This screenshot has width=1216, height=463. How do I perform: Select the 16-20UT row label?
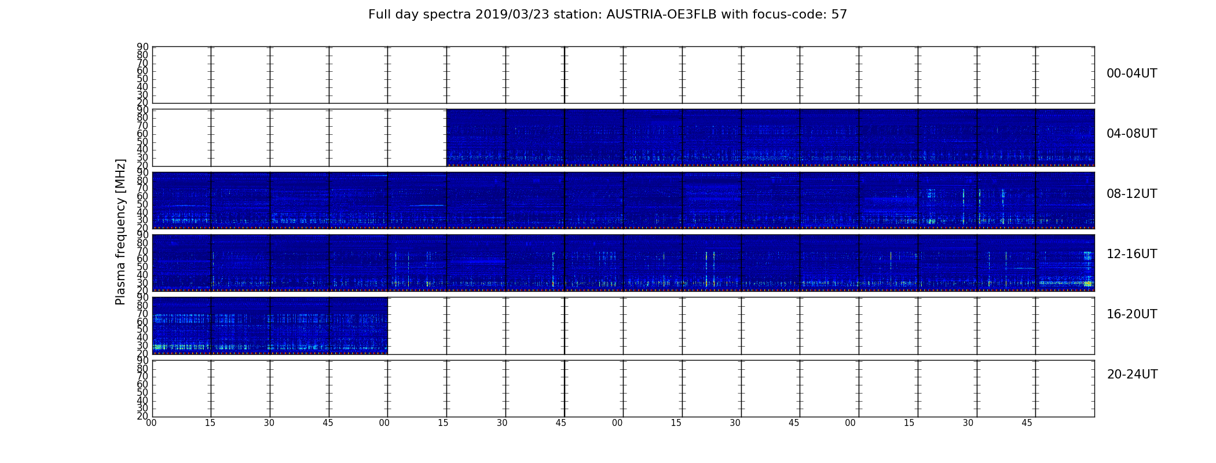(x=1131, y=314)
